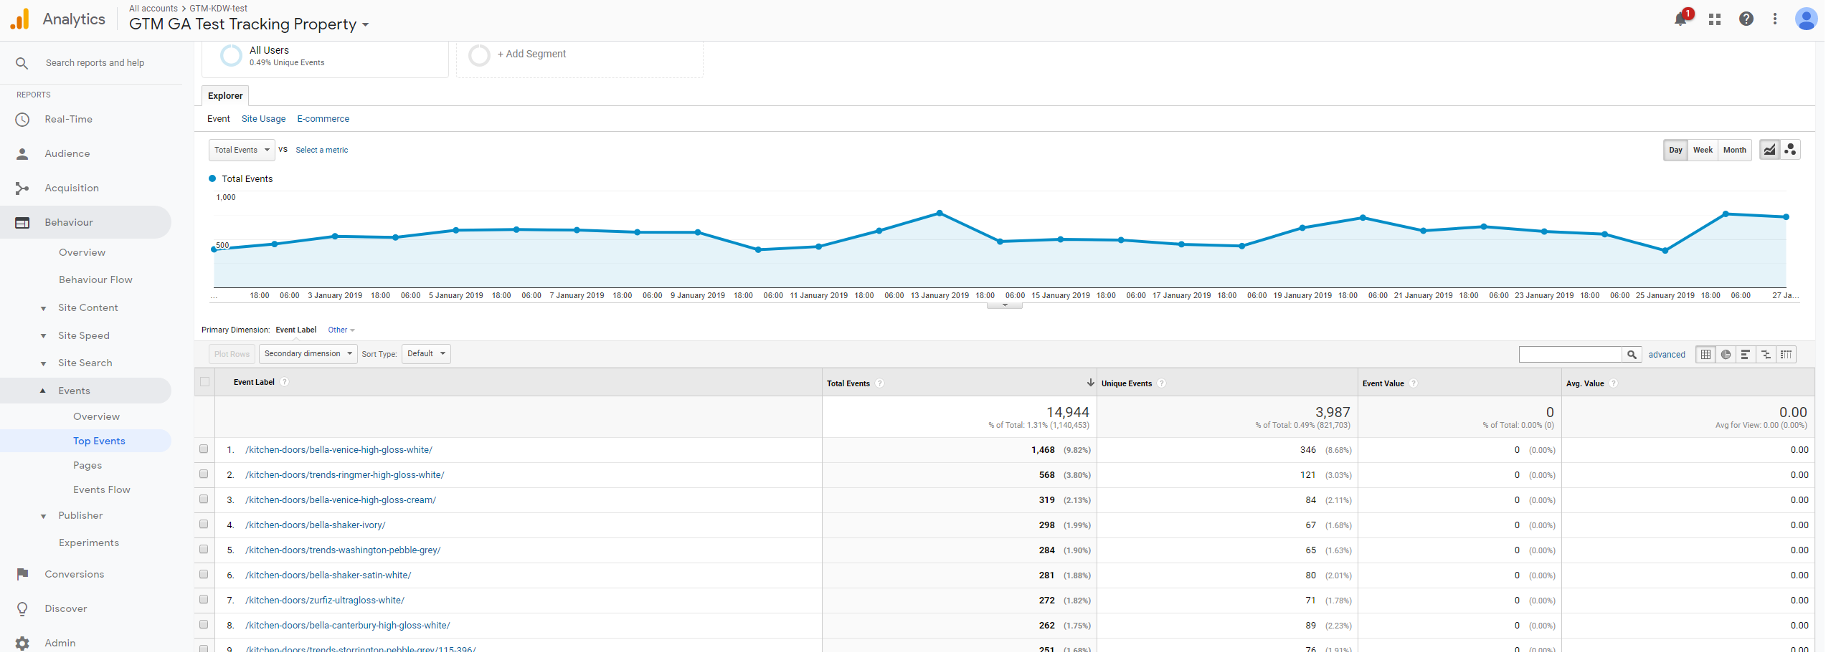Tick the select-all checkbox in table header
The width and height of the screenshot is (1836, 655).
(x=205, y=382)
